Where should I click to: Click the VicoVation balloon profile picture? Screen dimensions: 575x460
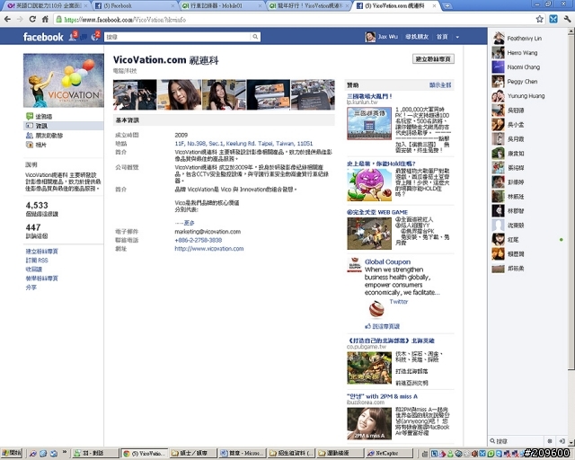click(64, 80)
